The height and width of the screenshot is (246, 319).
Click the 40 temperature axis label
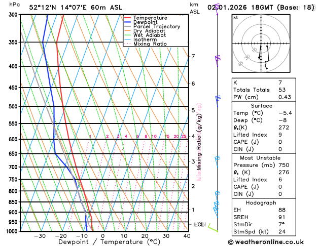tap(187, 236)
